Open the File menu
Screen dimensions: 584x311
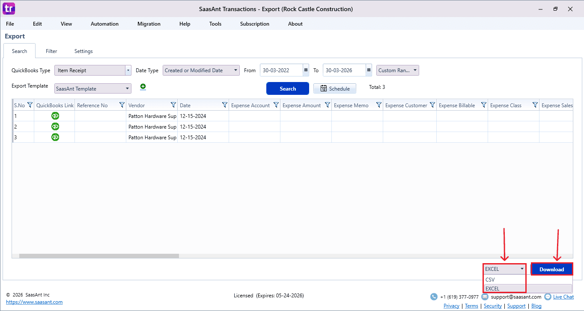(x=10, y=24)
